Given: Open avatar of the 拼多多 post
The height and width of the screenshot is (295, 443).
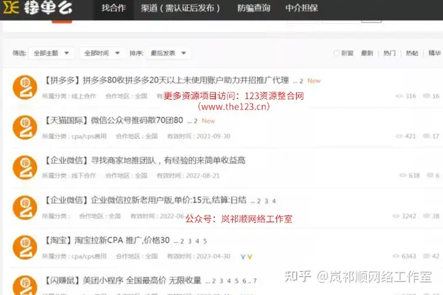Looking at the screenshot, I should [x=25, y=87].
